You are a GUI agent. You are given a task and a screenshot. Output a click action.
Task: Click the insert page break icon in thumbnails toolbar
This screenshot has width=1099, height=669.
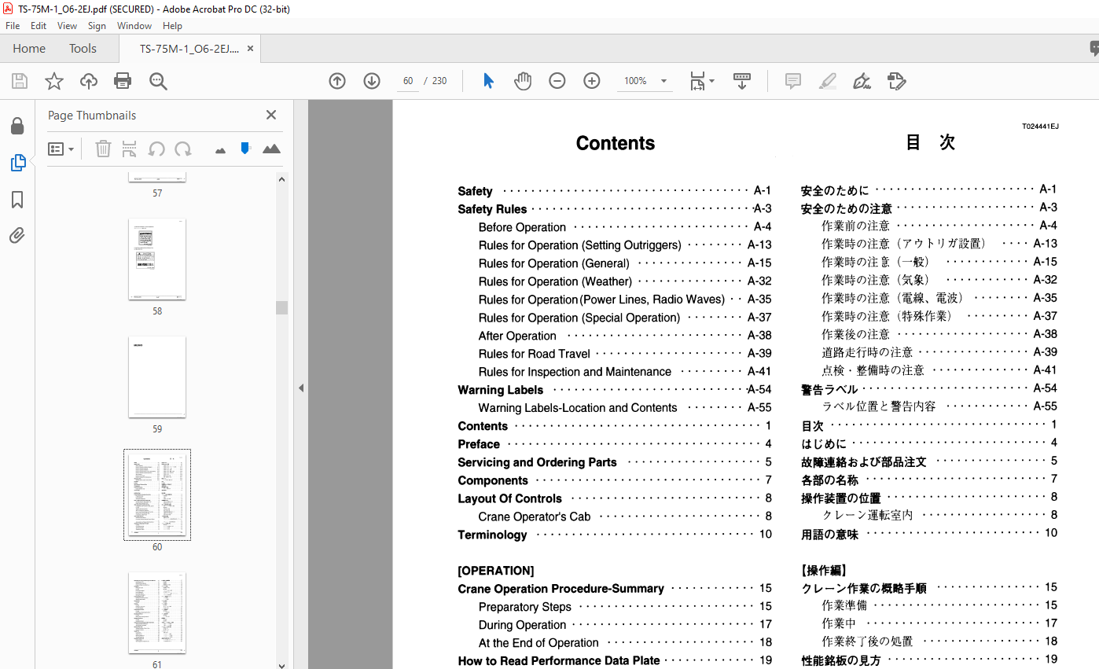click(130, 149)
